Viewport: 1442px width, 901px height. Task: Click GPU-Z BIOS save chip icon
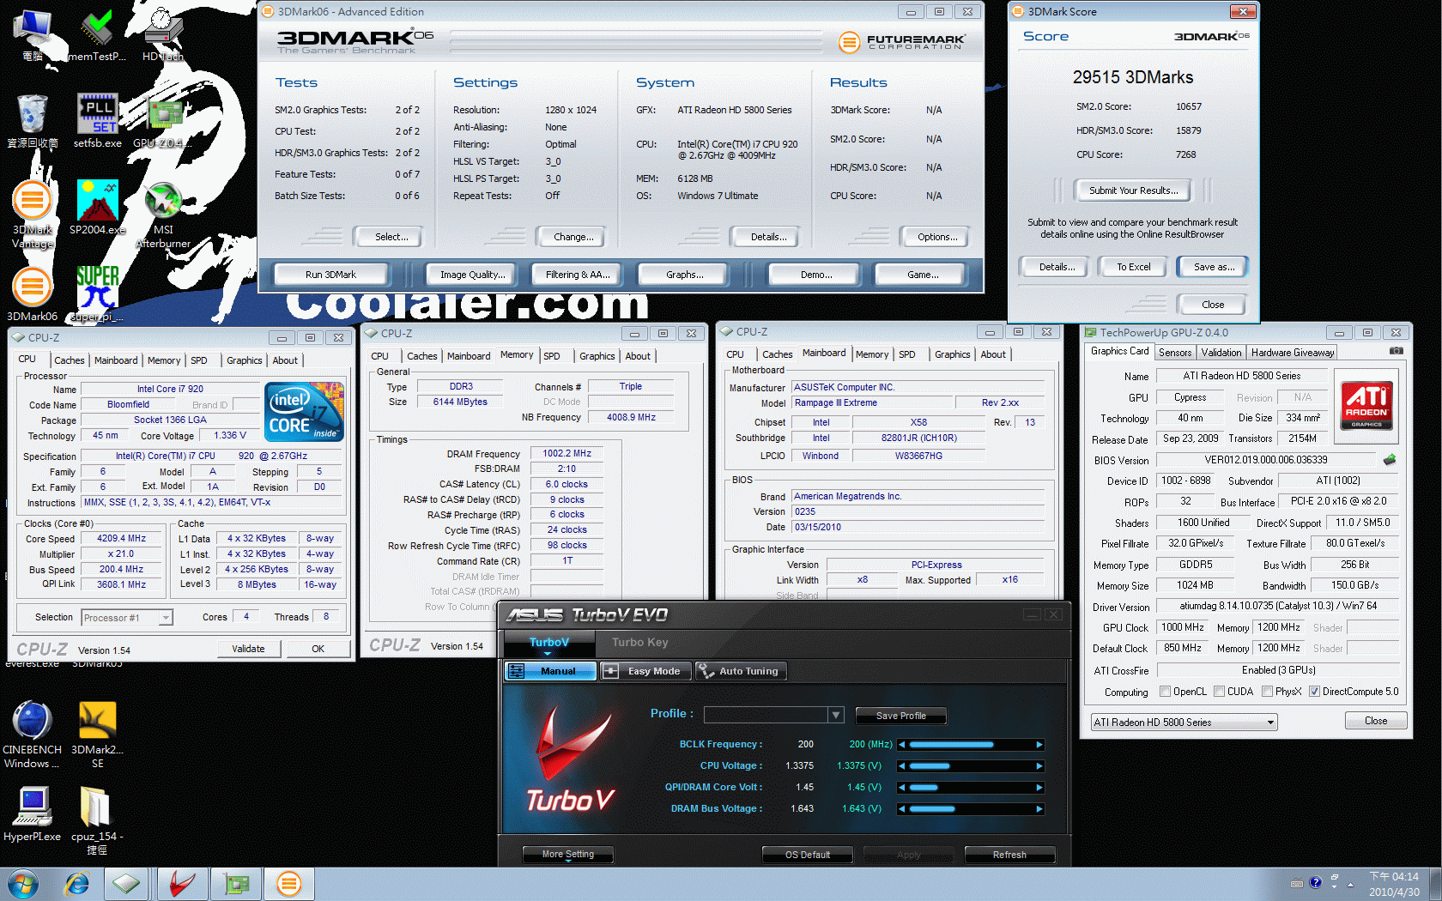click(1390, 460)
